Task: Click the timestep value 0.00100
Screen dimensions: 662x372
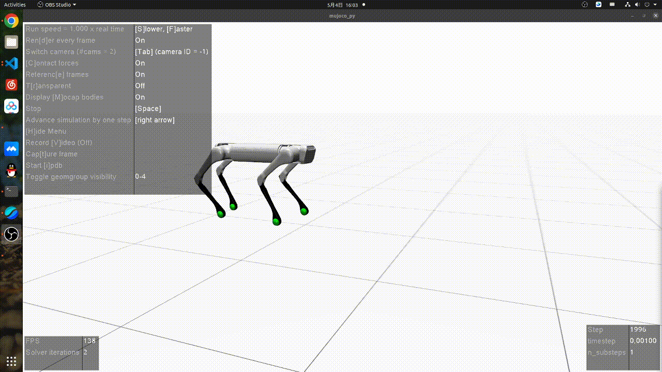Action: pyautogui.click(x=643, y=341)
